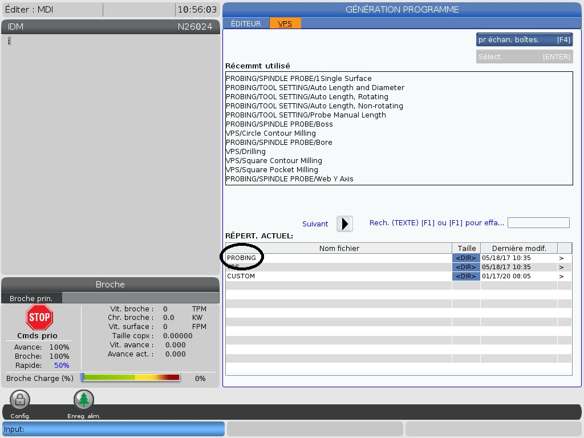This screenshot has width=584, height=438.
Task: Click the red STOP spindle icon
Action: pos(39,317)
